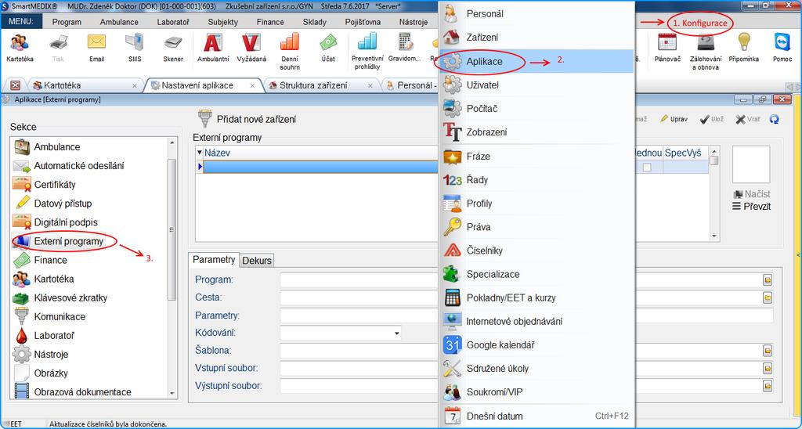Open Číselníky from the menu

click(x=537, y=251)
